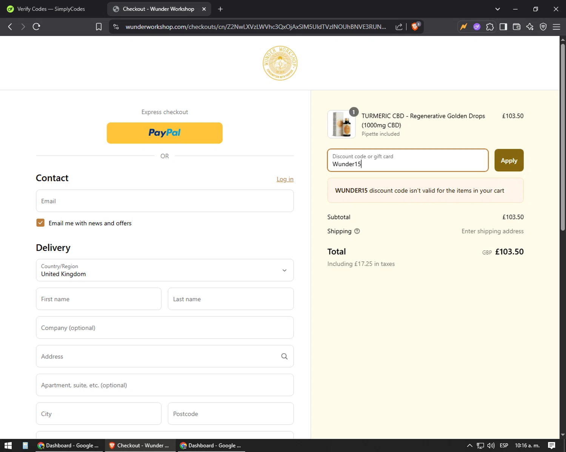Open the notepad app taskbar icon
The width and height of the screenshot is (566, 452).
[x=25, y=446]
